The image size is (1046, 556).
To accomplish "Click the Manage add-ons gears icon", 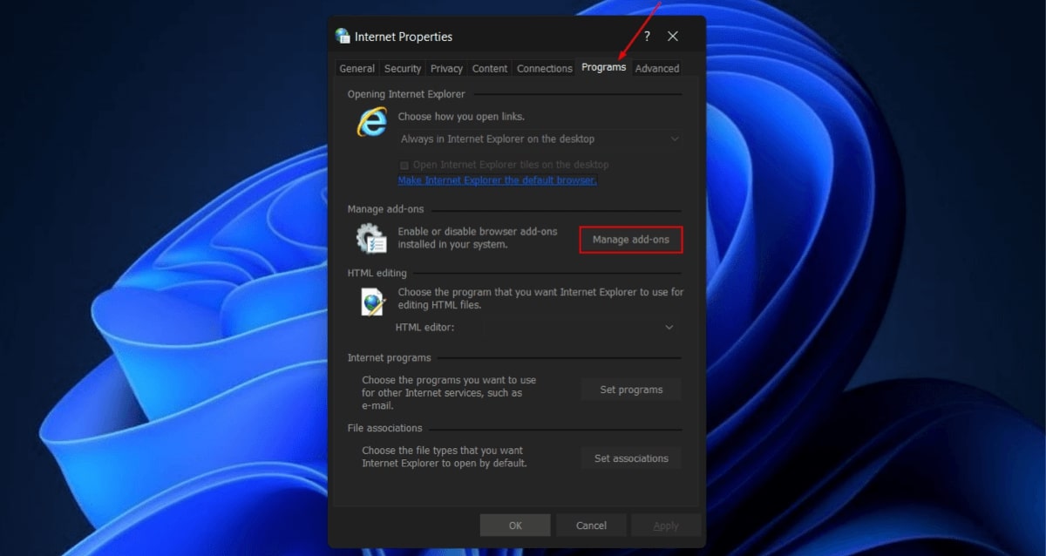I will coord(370,239).
